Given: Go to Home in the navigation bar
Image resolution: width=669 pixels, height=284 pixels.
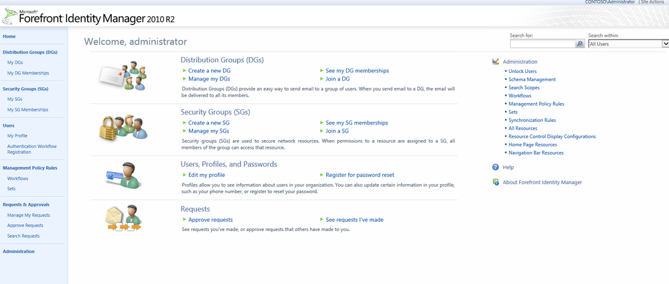Looking at the screenshot, I should [x=9, y=36].
